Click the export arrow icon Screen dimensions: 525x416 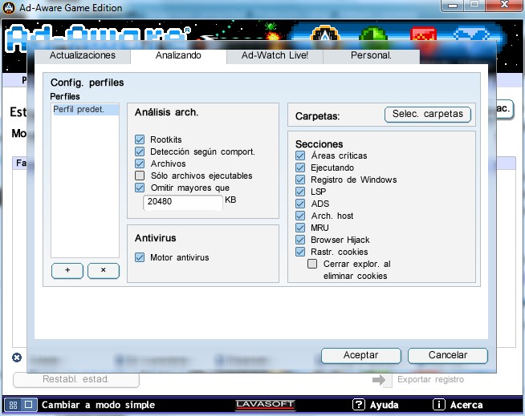[379, 380]
